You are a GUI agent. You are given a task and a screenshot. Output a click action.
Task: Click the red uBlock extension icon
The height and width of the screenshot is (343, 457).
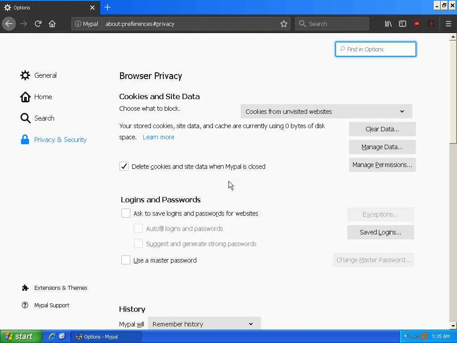click(x=417, y=24)
